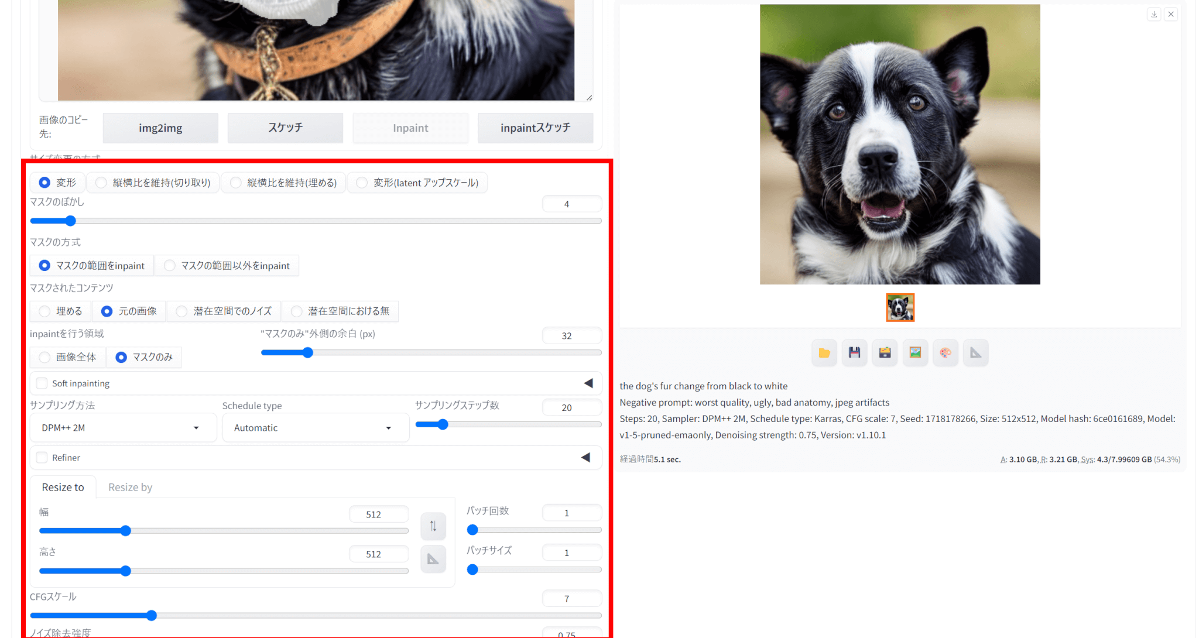
Task: Expand the Soft inpainting section arrow
Action: [588, 383]
